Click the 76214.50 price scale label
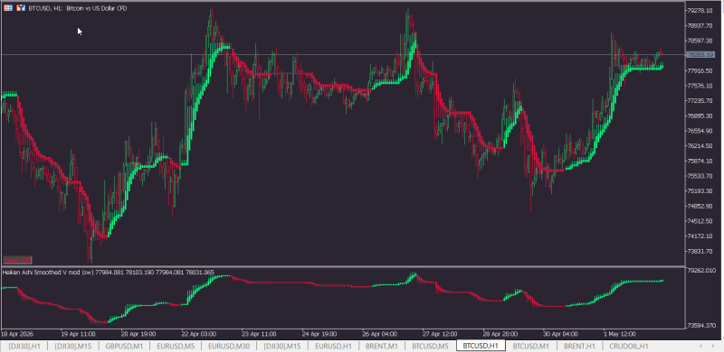The image size is (724, 352). (700, 145)
